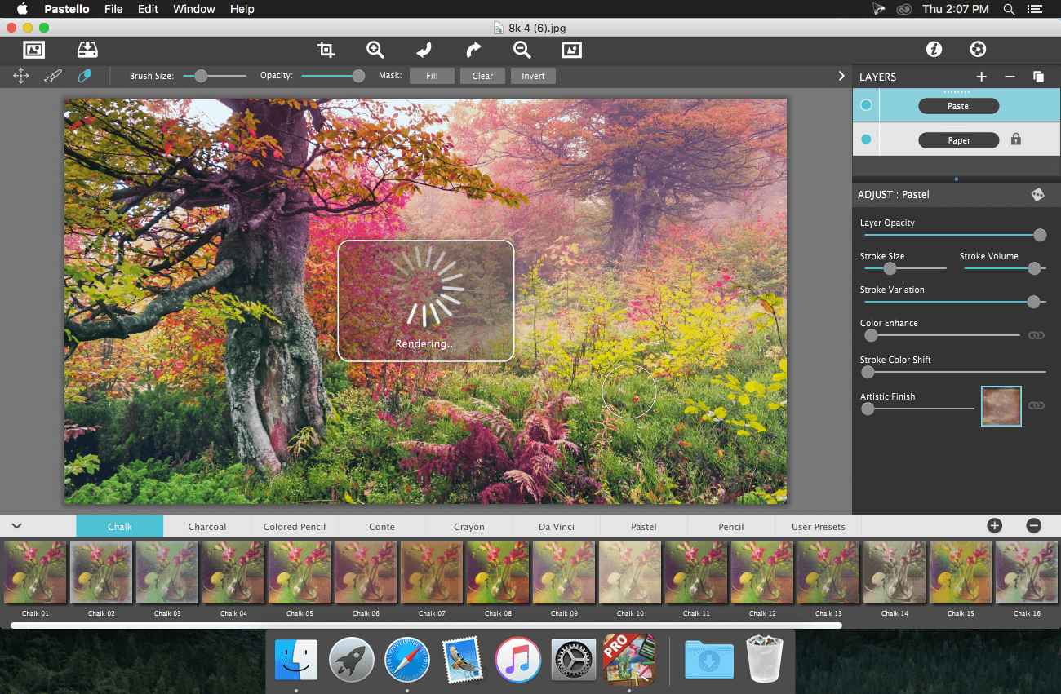The width and height of the screenshot is (1061, 694).
Task: Toggle the Color Enhance link icon
Action: pyautogui.click(x=1037, y=335)
